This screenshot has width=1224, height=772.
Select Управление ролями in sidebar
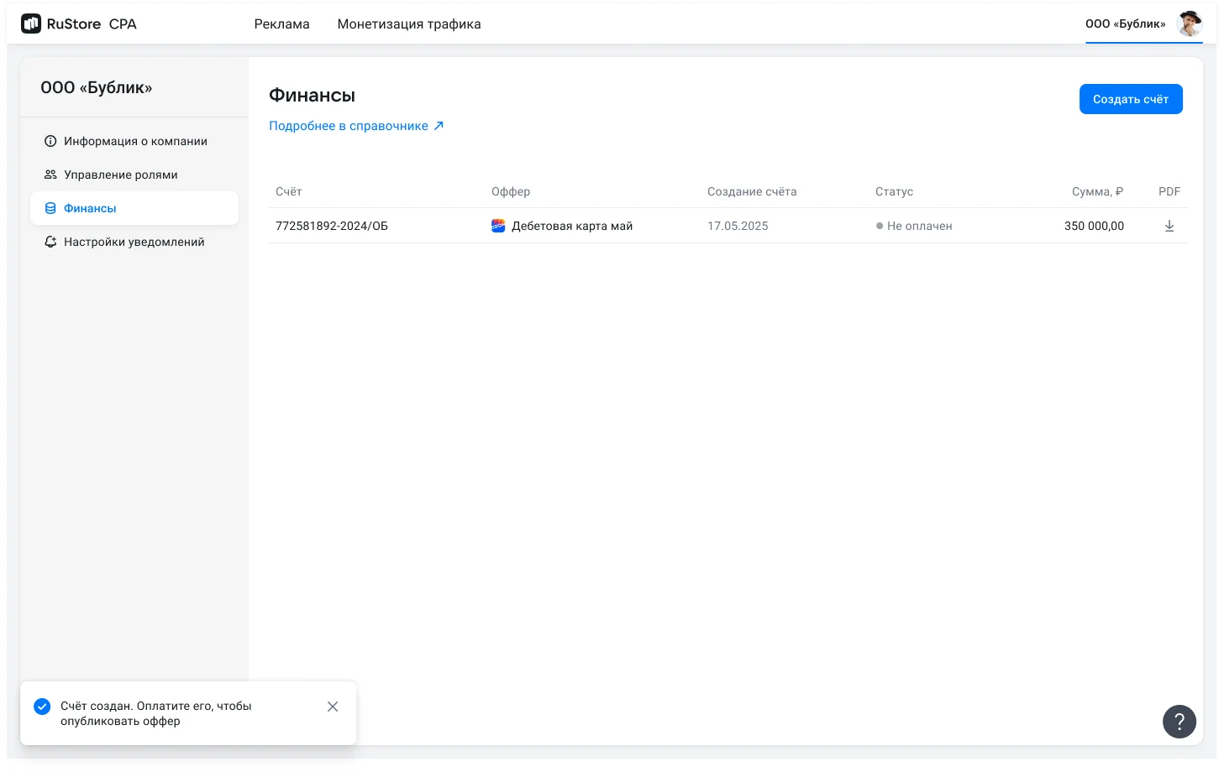pyautogui.click(x=121, y=175)
